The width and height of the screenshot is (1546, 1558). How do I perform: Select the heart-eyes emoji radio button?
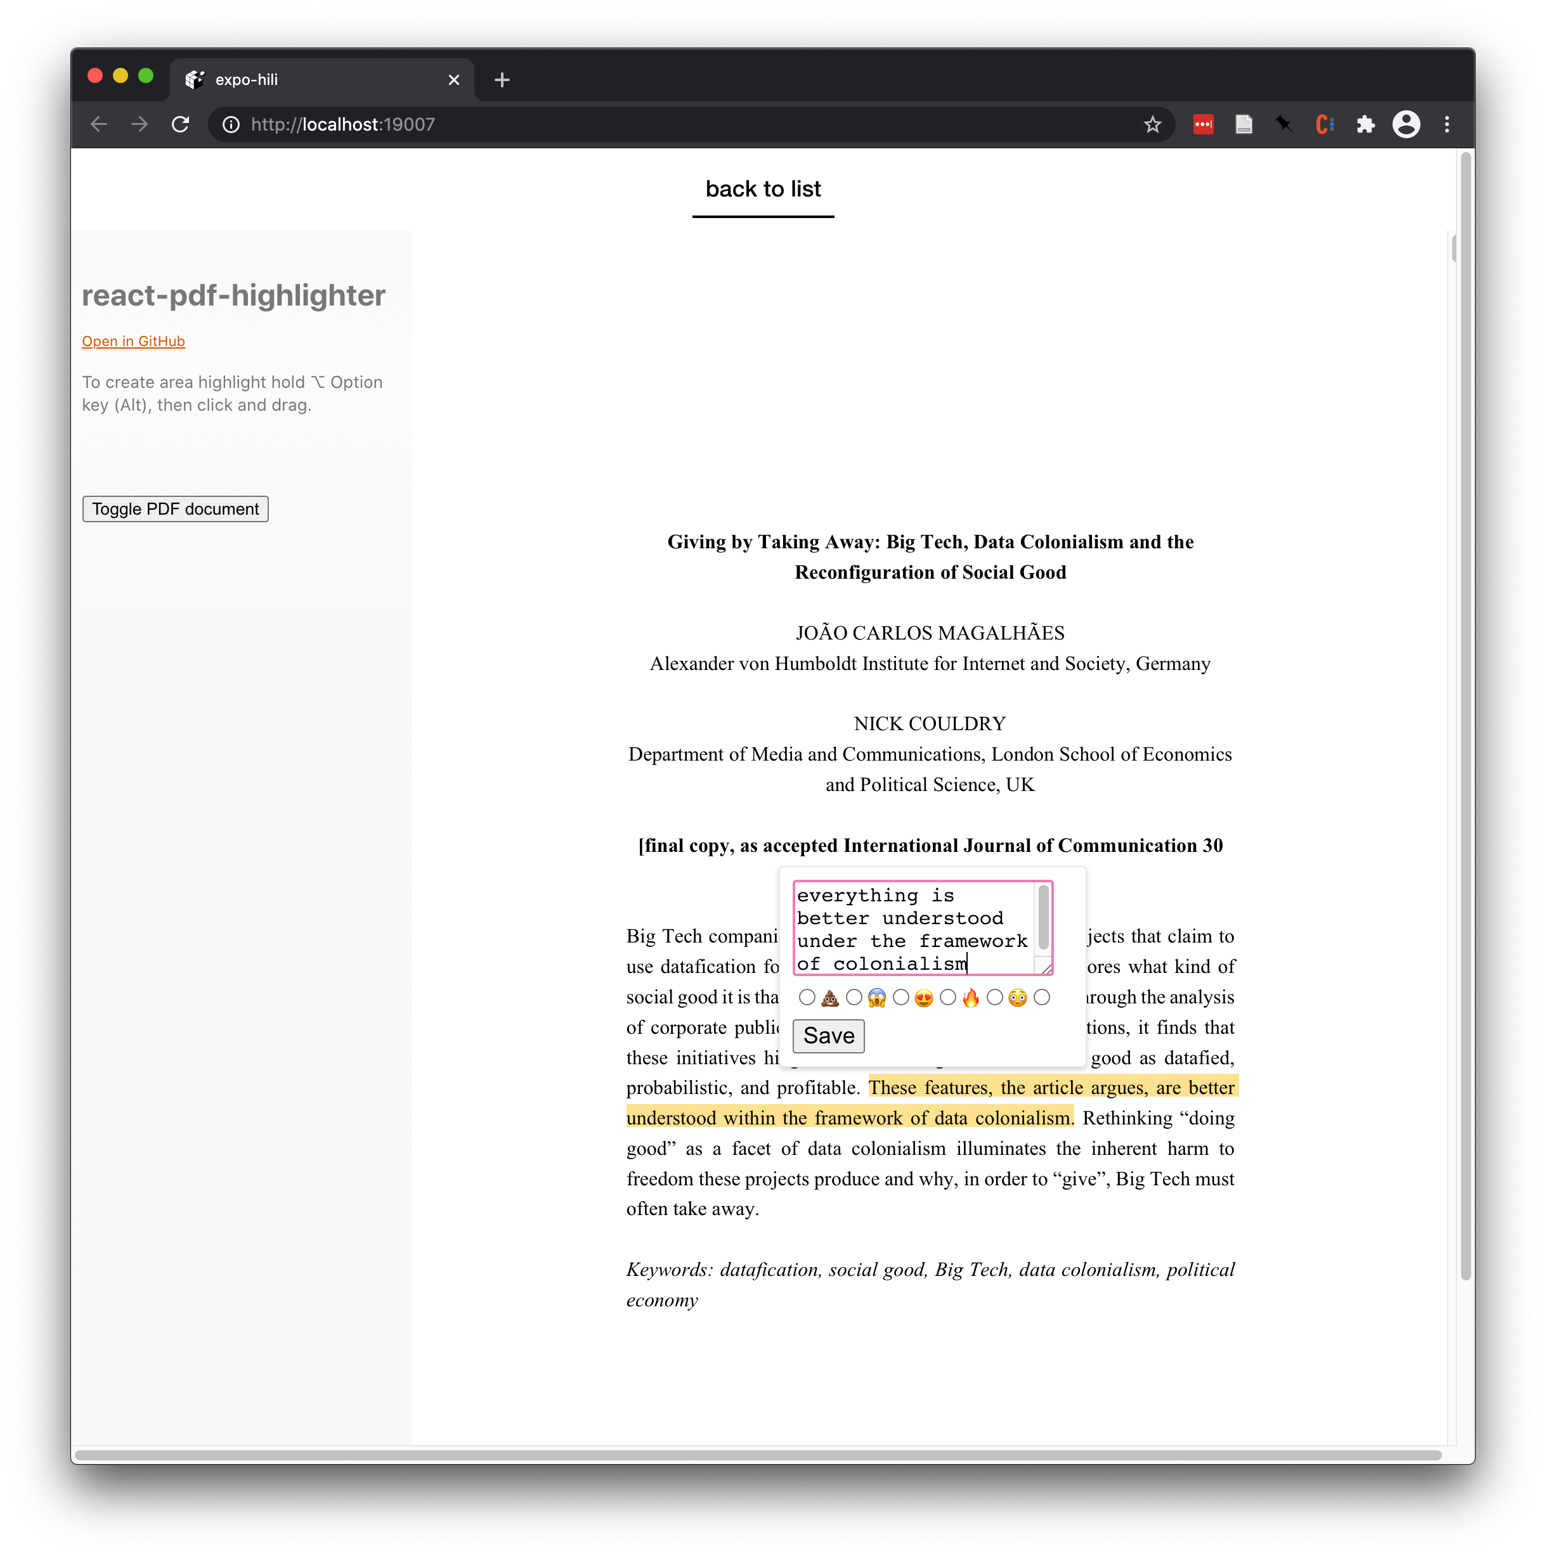pyautogui.click(x=900, y=998)
